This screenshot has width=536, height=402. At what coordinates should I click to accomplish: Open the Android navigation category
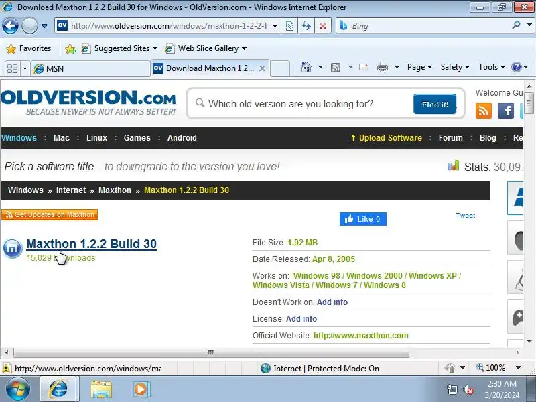click(182, 138)
